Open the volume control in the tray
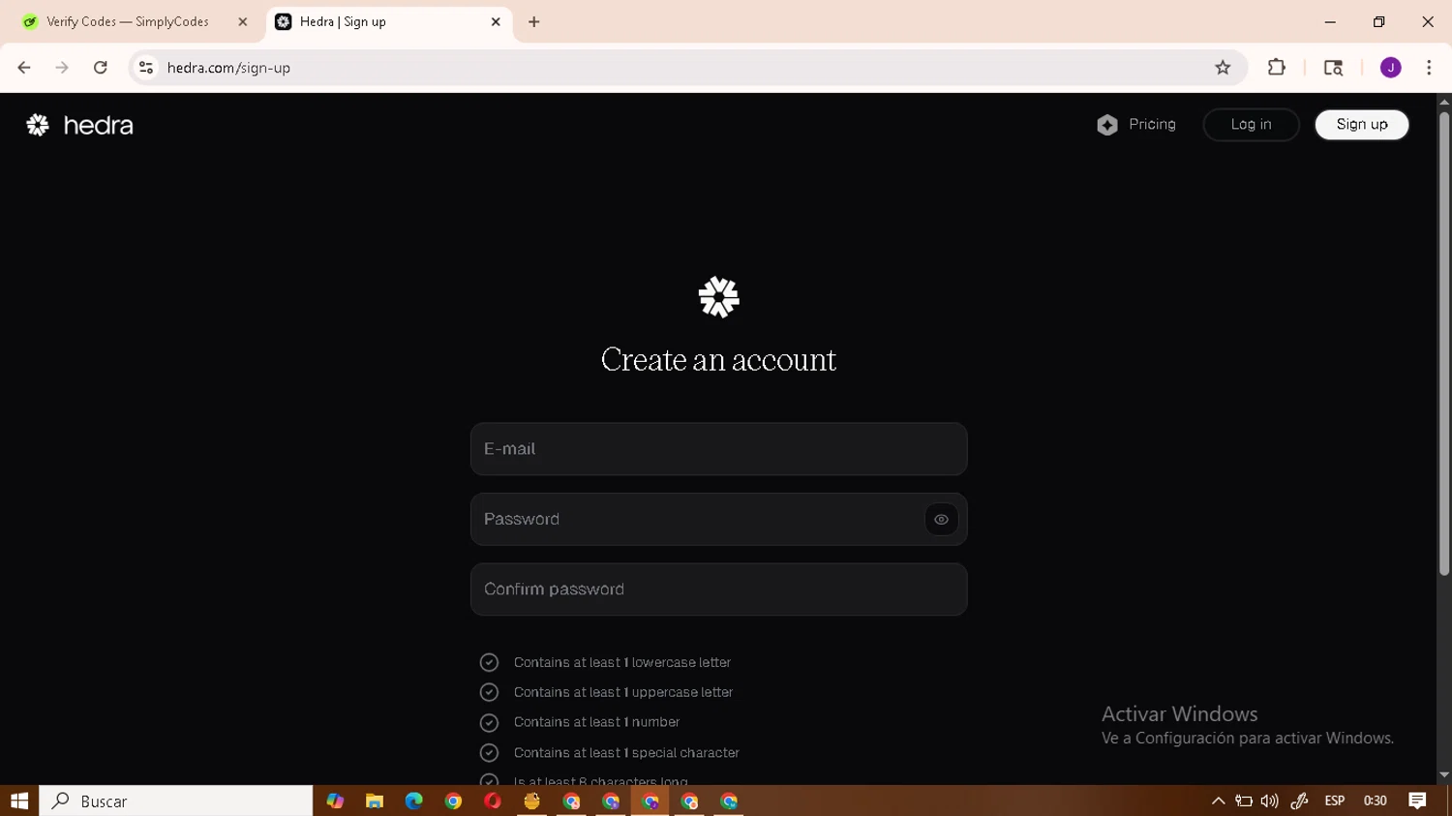The image size is (1452, 816). click(1269, 801)
